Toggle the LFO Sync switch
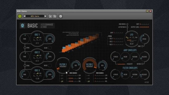The width and height of the screenshot is (169, 95). pyautogui.click(x=142, y=46)
